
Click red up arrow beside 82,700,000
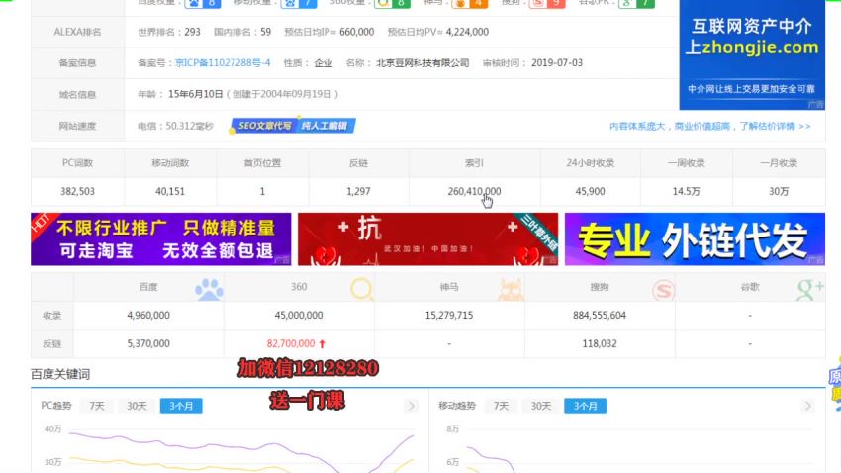322,343
